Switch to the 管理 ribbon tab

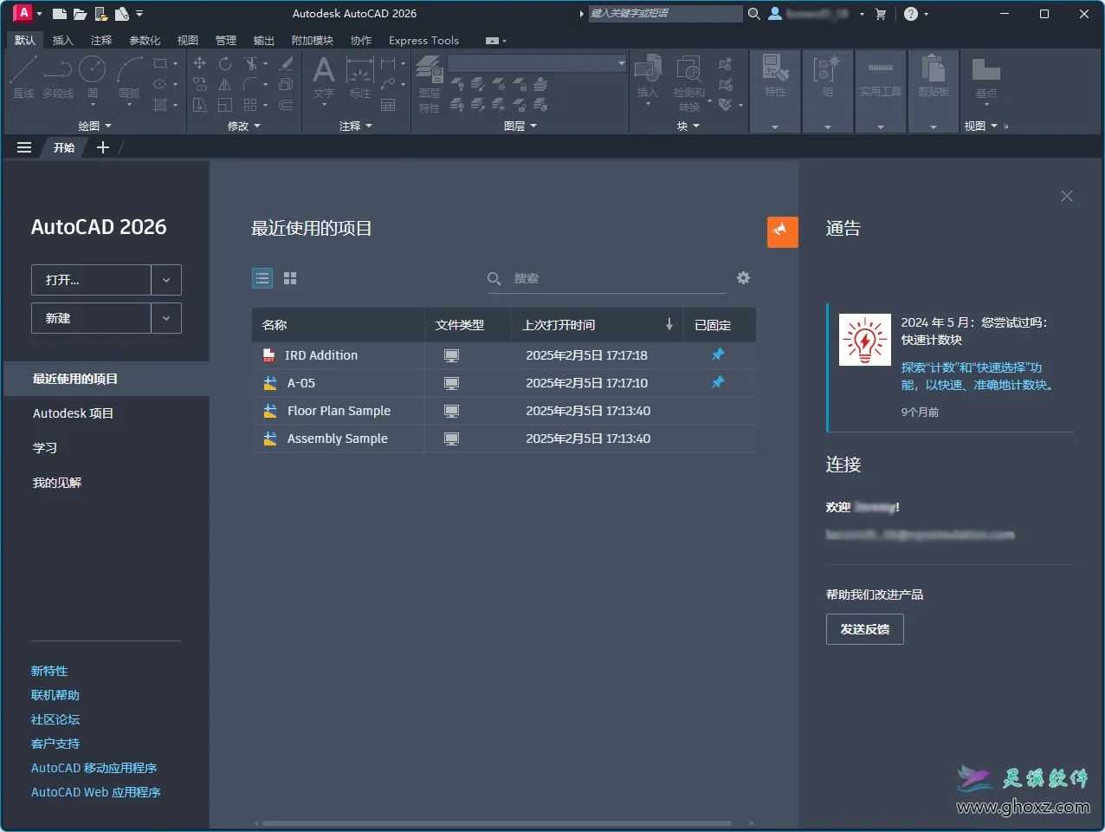226,41
